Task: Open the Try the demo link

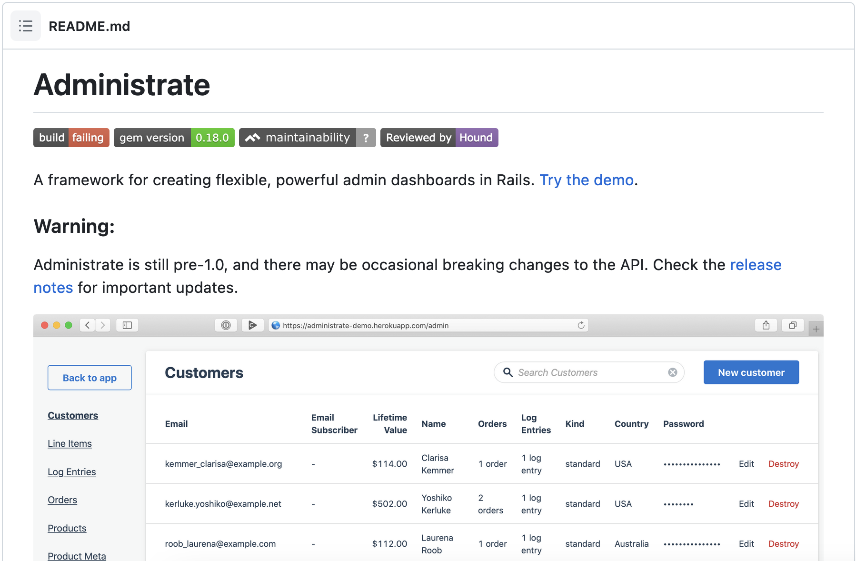Action: coord(586,180)
